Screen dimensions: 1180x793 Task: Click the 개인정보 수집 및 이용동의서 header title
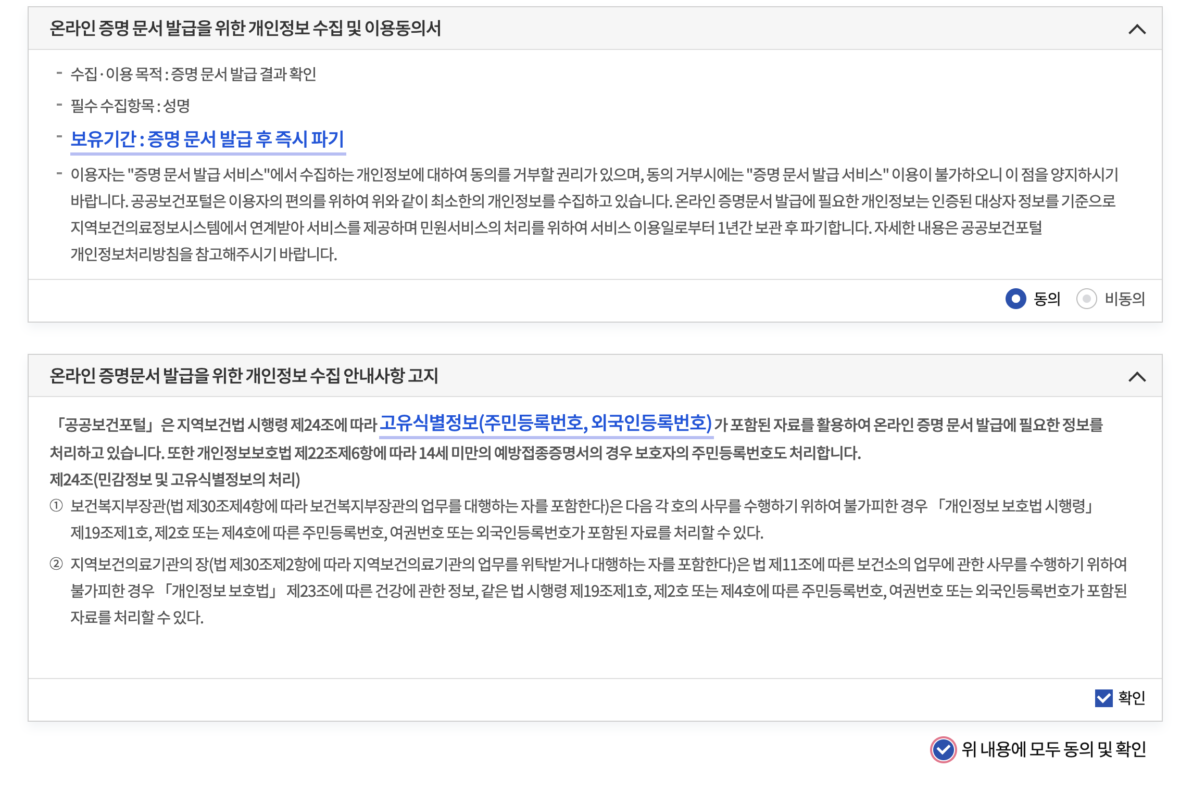coord(245,28)
